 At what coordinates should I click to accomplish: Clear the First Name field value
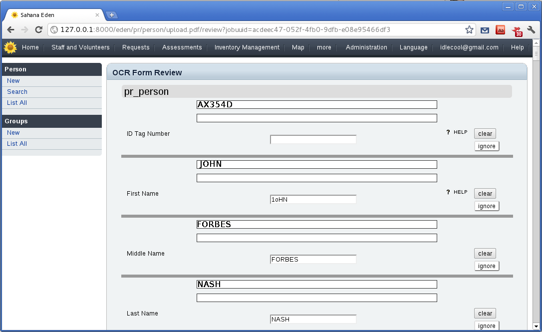[485, 194]
